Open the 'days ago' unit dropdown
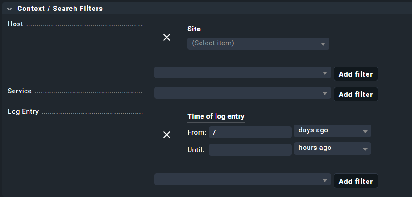Viewport: 412px width, 197px height. [332, 131]
